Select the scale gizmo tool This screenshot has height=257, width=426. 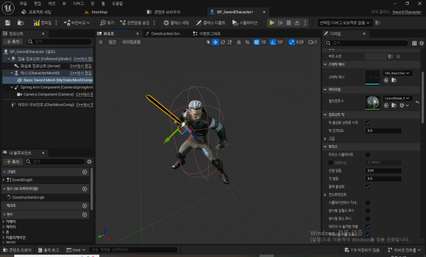[x=230, y=42]
